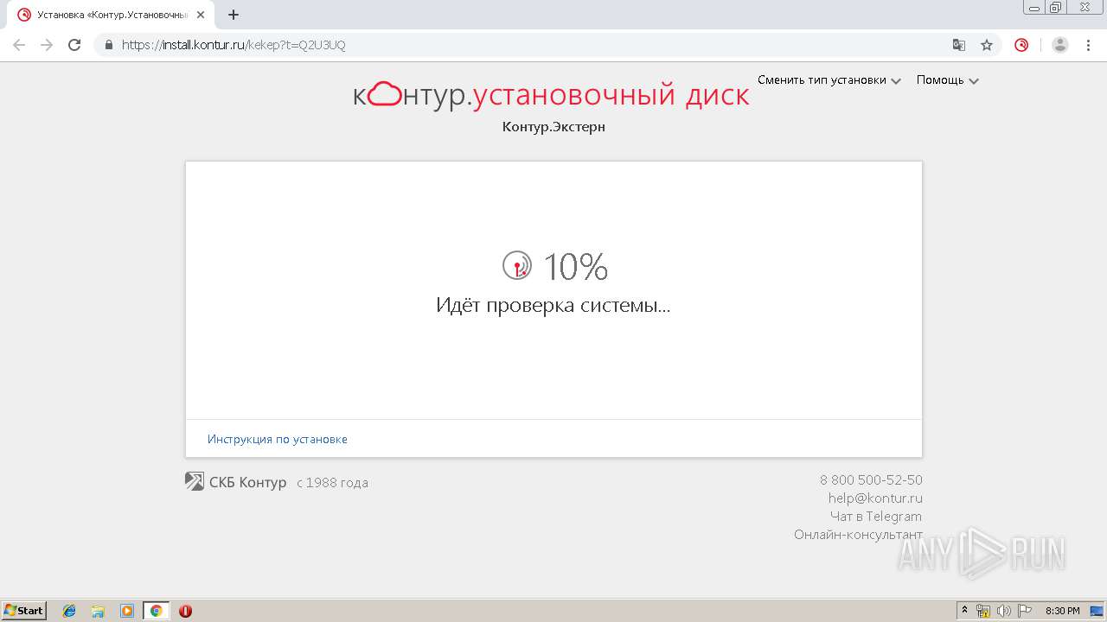Expand the Сменить тип установки dropdown
1107x622 pixels.
829,80
